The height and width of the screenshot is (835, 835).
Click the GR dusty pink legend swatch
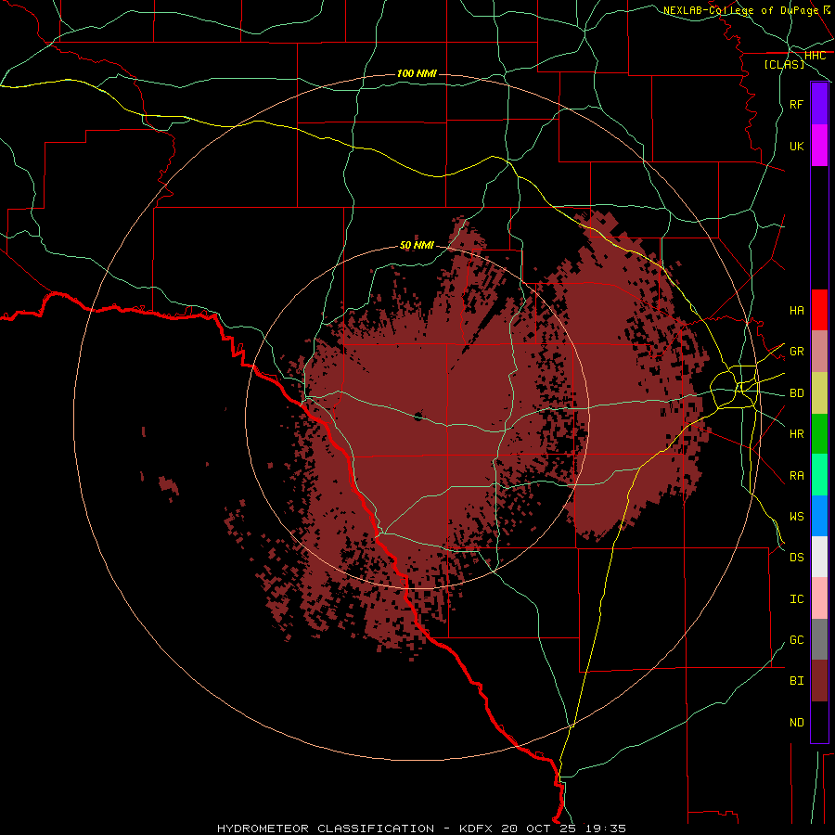click(x=819, y=352)
